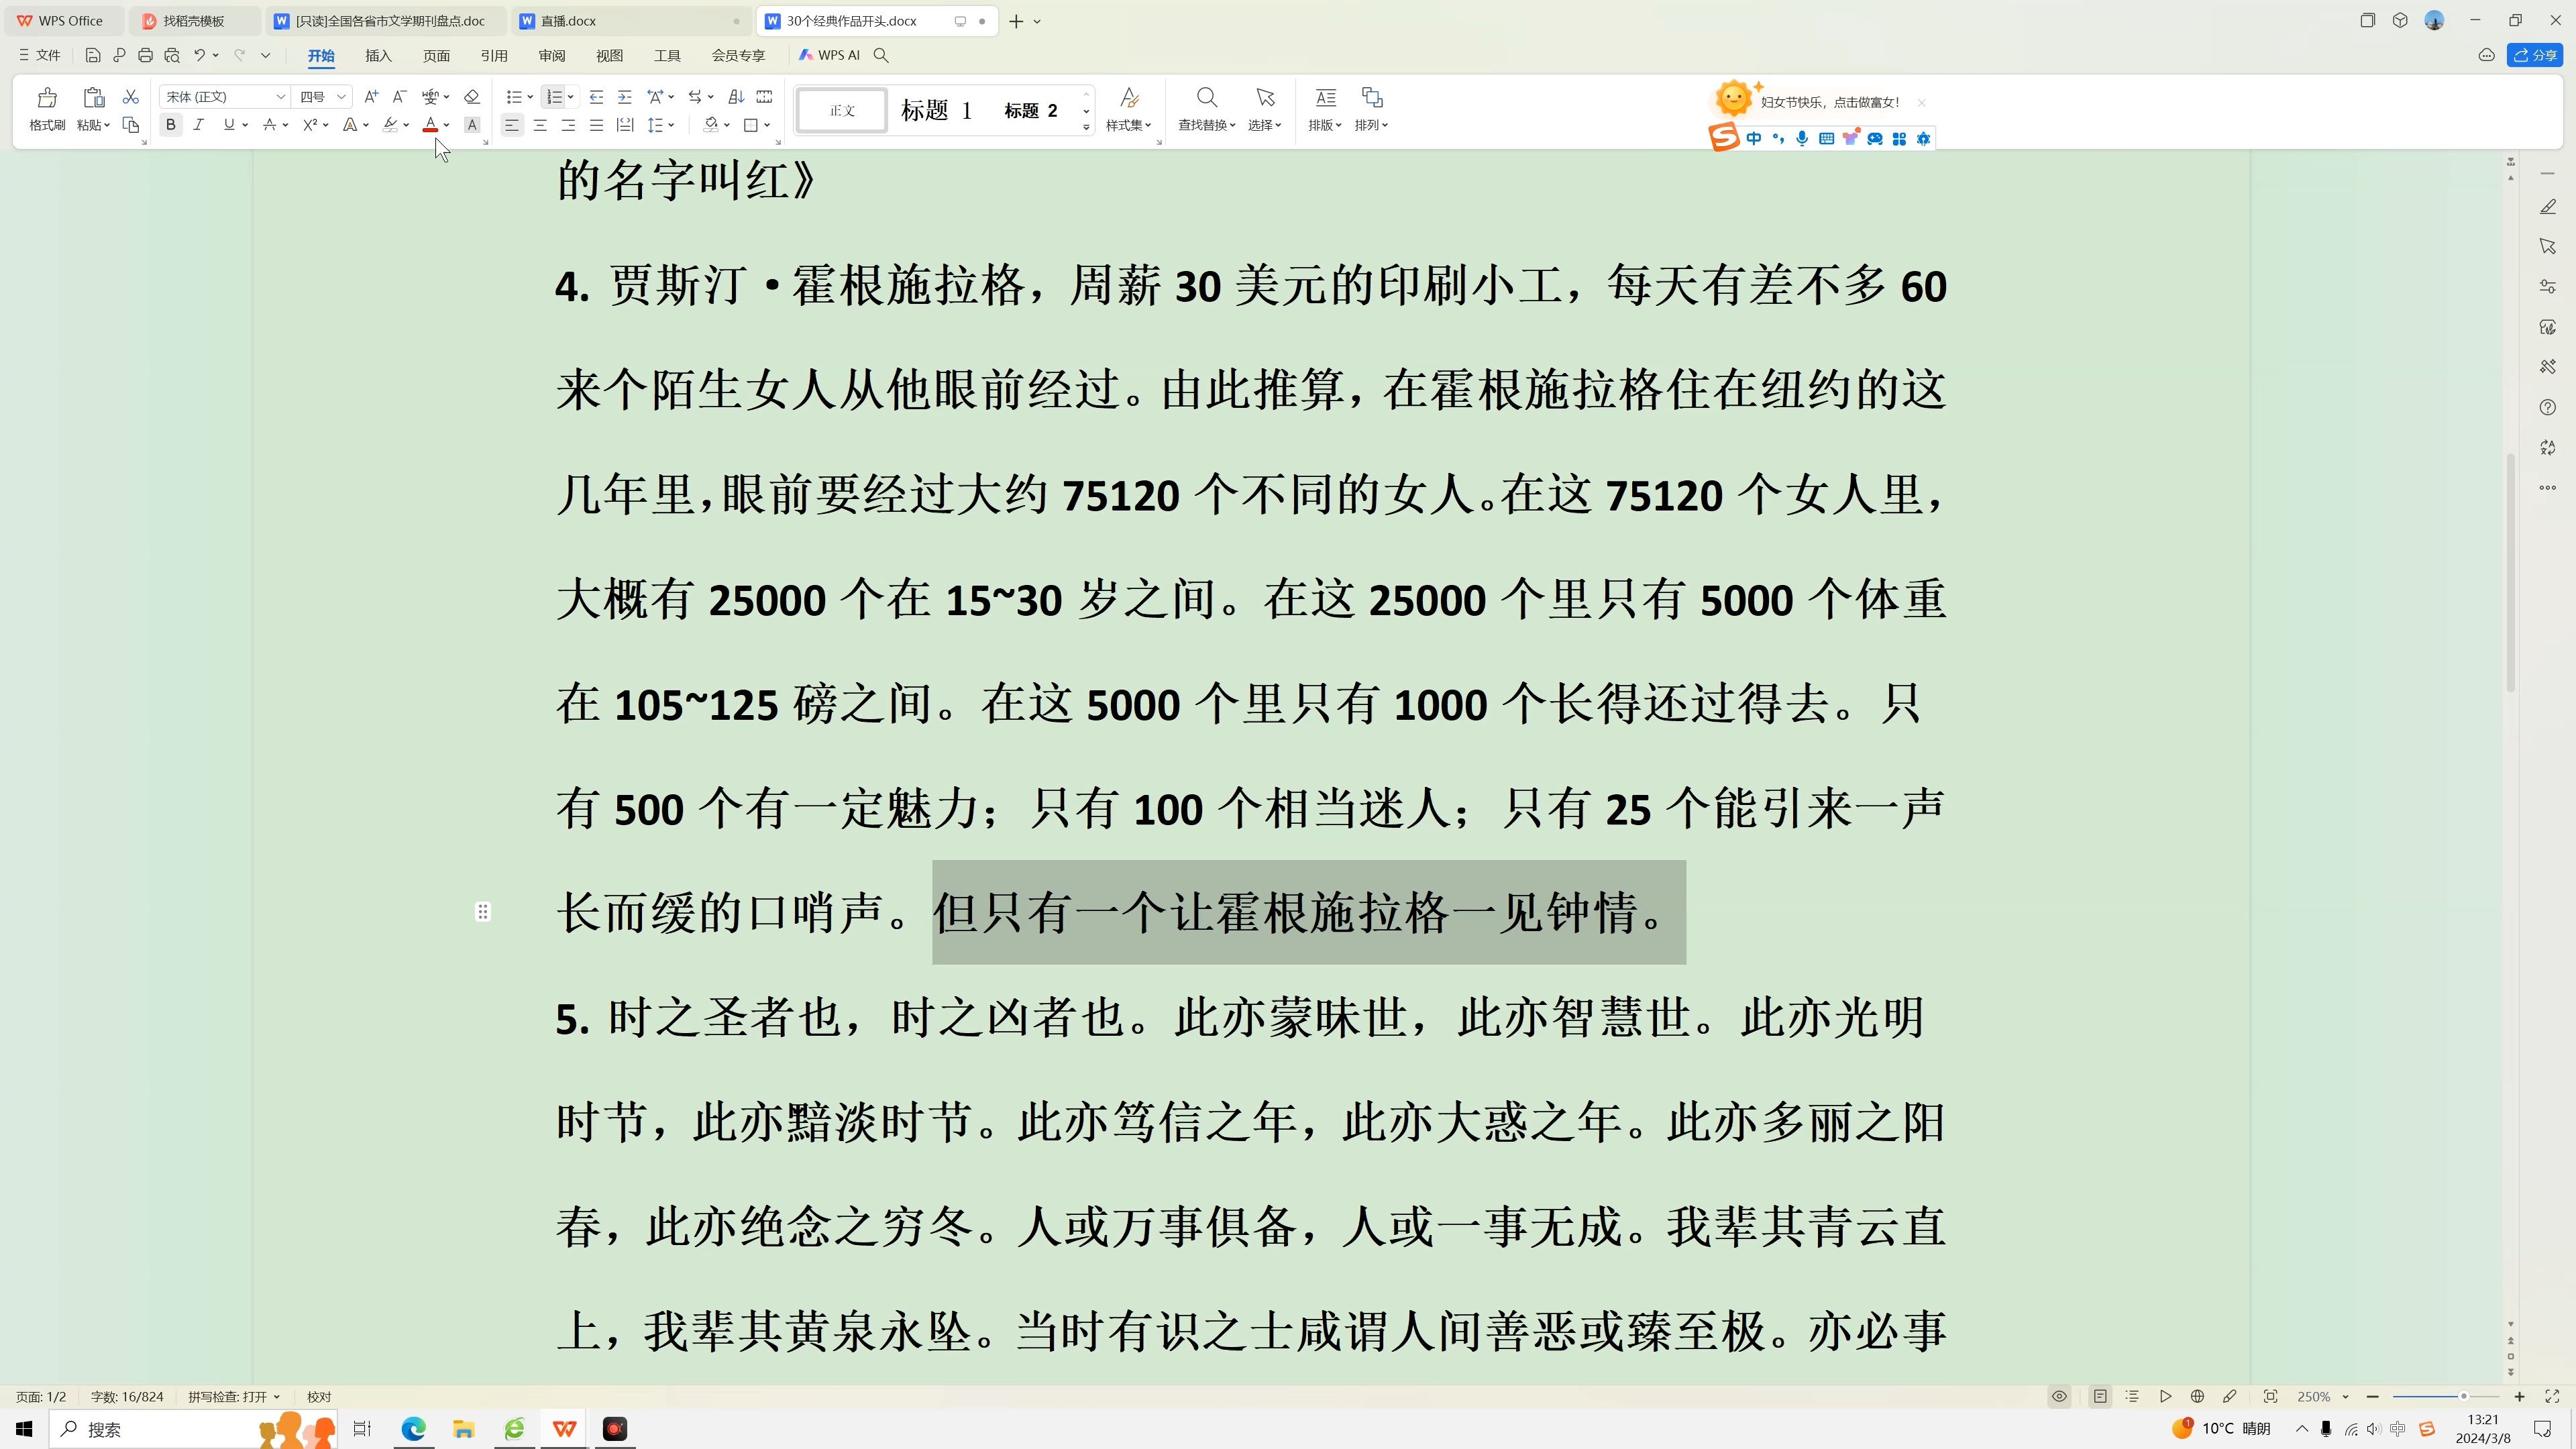Apply the 标题 1 heading style
The height and width of the screenshot is (1449, 2576).
[x=937, y=110]
